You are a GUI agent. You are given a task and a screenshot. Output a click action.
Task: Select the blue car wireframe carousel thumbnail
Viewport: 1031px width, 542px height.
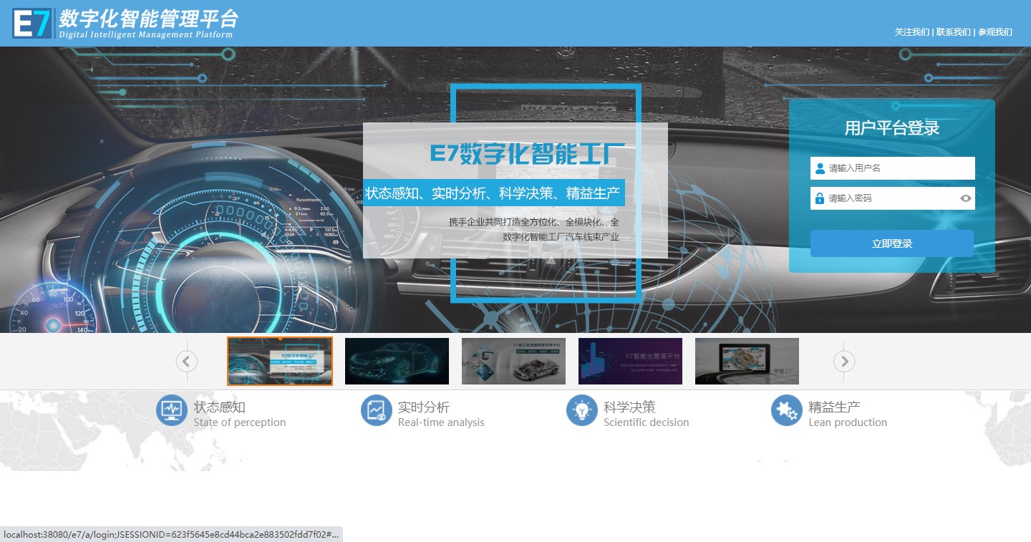coord(397,361)
